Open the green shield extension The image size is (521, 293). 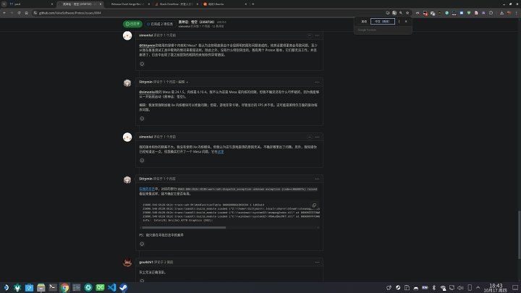[x=469, y=13]
